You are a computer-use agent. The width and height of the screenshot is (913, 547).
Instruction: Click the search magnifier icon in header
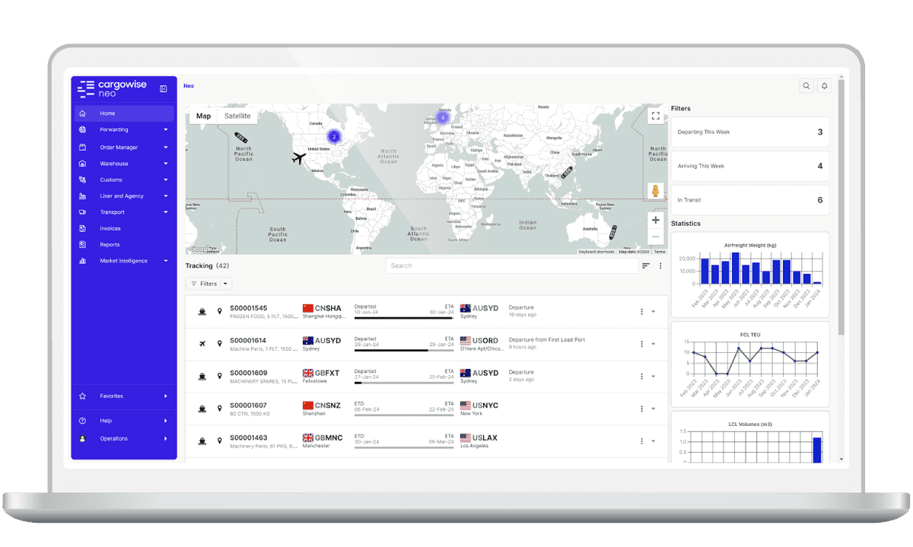(x=806, y=86)
